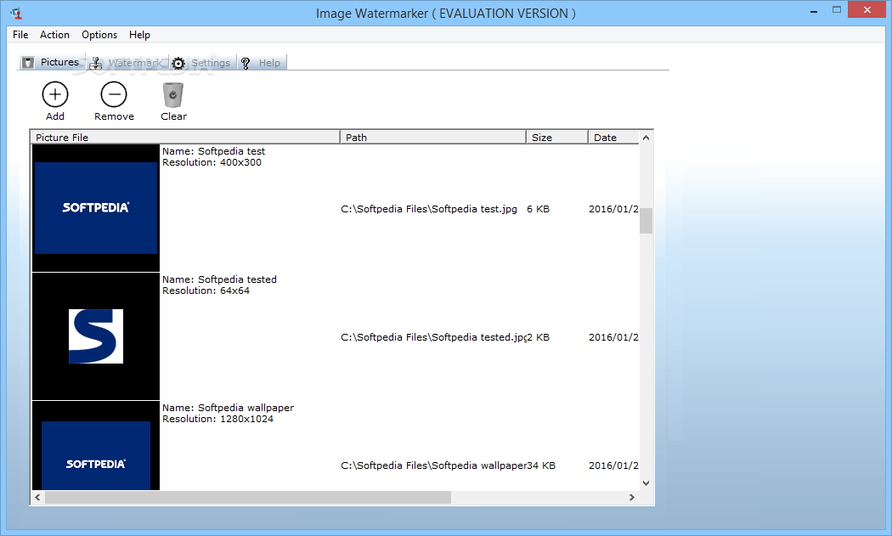Screen dimensions: 892x536
Task: Click the 'Resolution: 1280x1024' text
Action: click(x=217, y=419)
